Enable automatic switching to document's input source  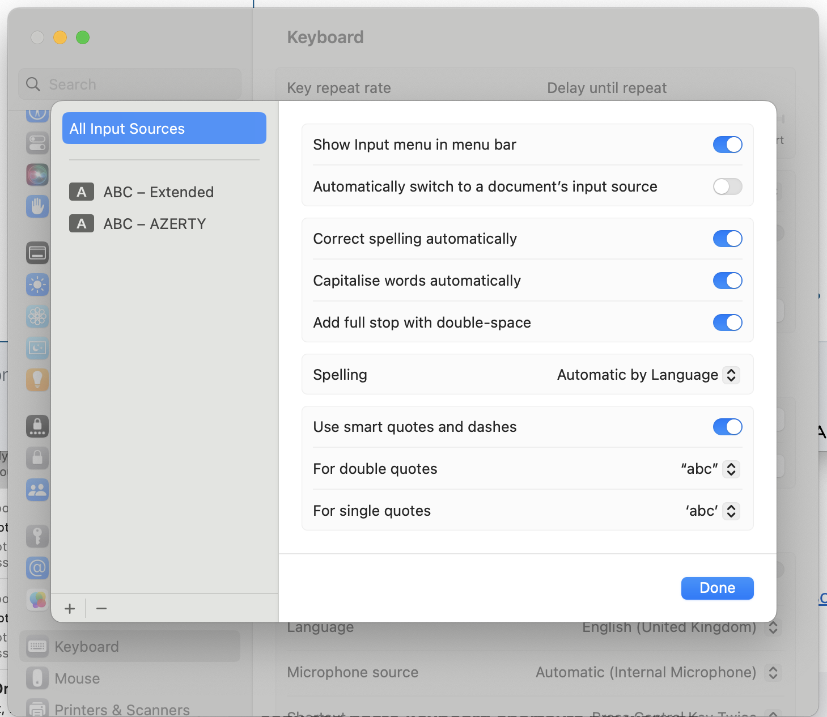point(727,186)
